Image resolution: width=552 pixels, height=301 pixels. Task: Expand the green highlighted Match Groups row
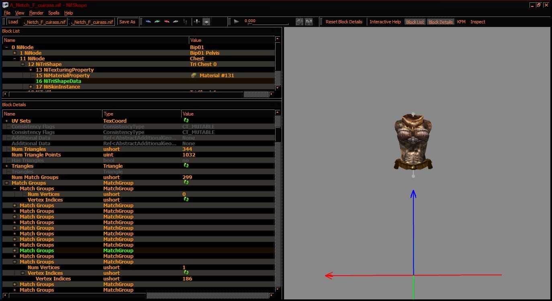(x=15, y=251)
